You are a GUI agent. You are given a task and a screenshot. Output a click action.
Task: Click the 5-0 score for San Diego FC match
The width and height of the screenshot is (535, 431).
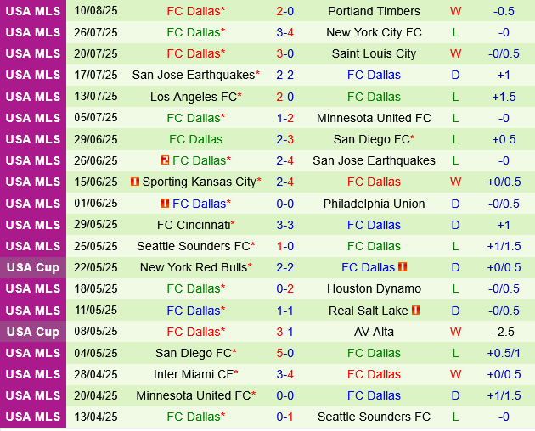point(284,353)
